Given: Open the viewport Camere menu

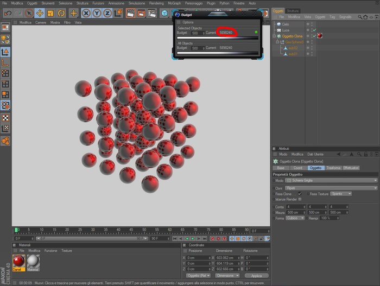Looking at the screenshot, I should (41, 23).
